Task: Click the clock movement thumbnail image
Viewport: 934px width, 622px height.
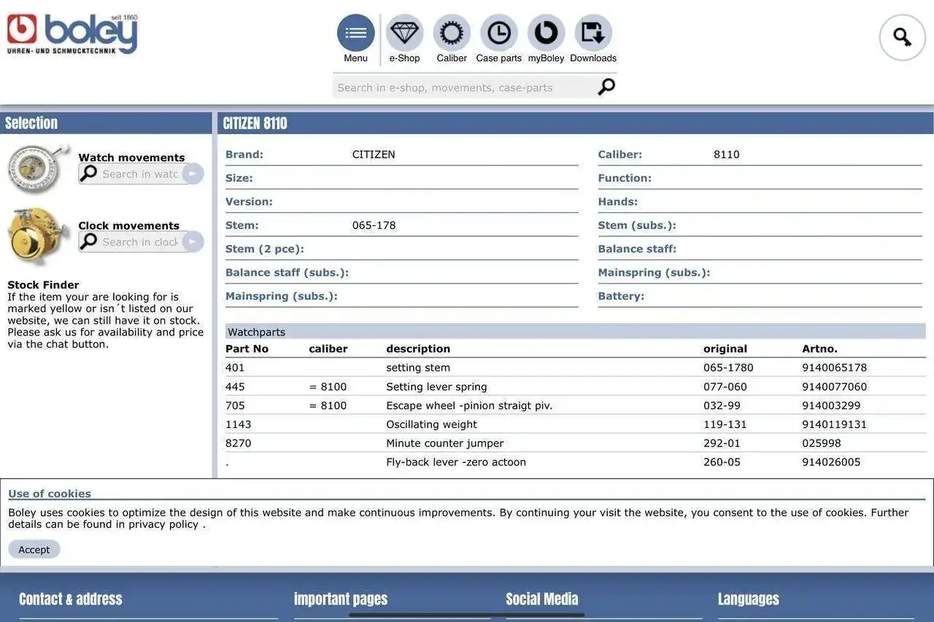Action: point(38,236)
